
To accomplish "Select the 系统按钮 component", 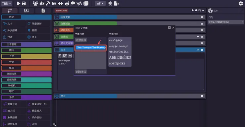I will pyautogui.click(x=14, y=117).
